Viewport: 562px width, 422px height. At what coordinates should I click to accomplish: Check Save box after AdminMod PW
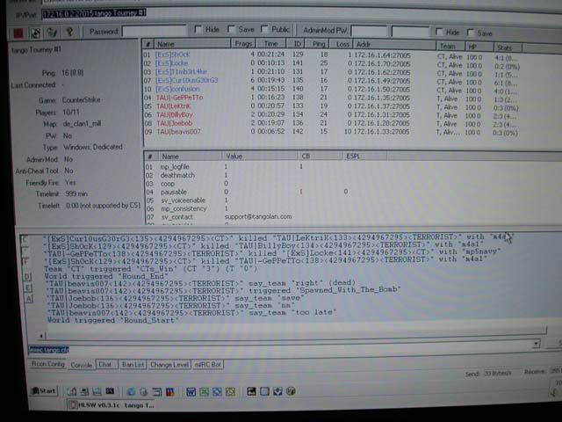tap(470, 33)
